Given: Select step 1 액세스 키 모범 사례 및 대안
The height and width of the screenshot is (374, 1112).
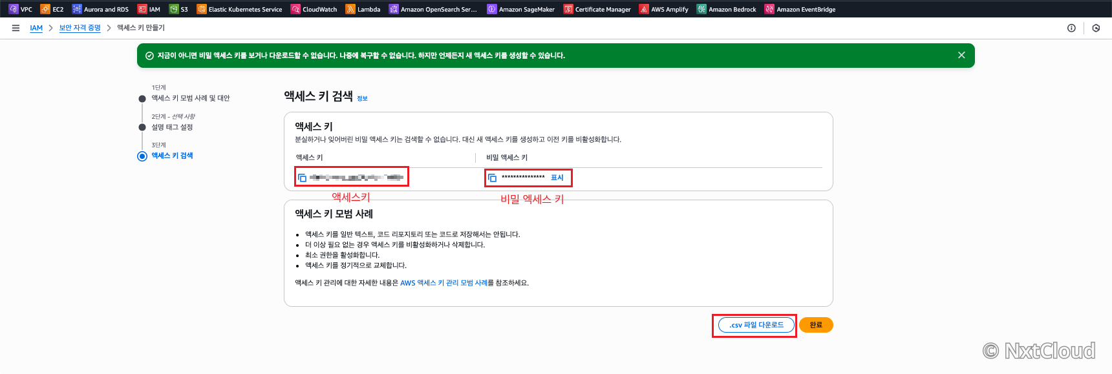Looking at the screenshot, I should click(x=191, y=98).
